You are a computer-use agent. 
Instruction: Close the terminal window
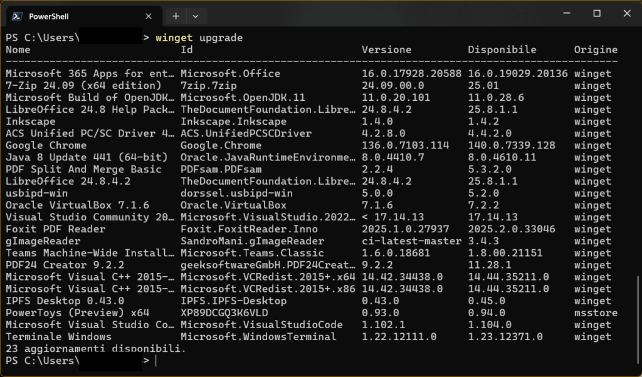tap(627, 13)
